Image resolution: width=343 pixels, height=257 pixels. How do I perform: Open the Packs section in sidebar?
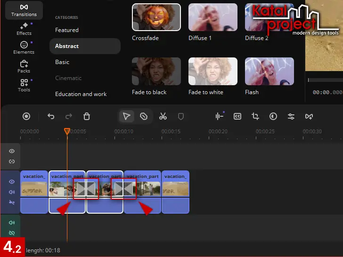(x=24, y=66)
